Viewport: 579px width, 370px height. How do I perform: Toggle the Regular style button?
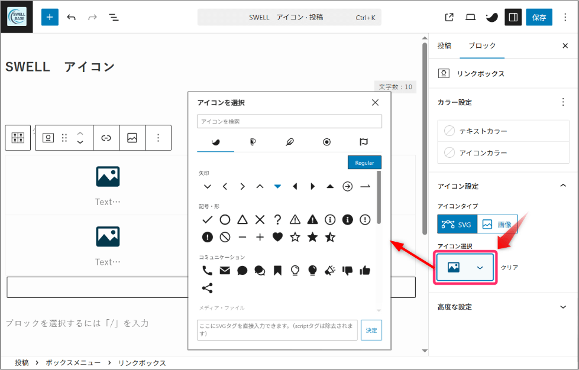[364, 163]
